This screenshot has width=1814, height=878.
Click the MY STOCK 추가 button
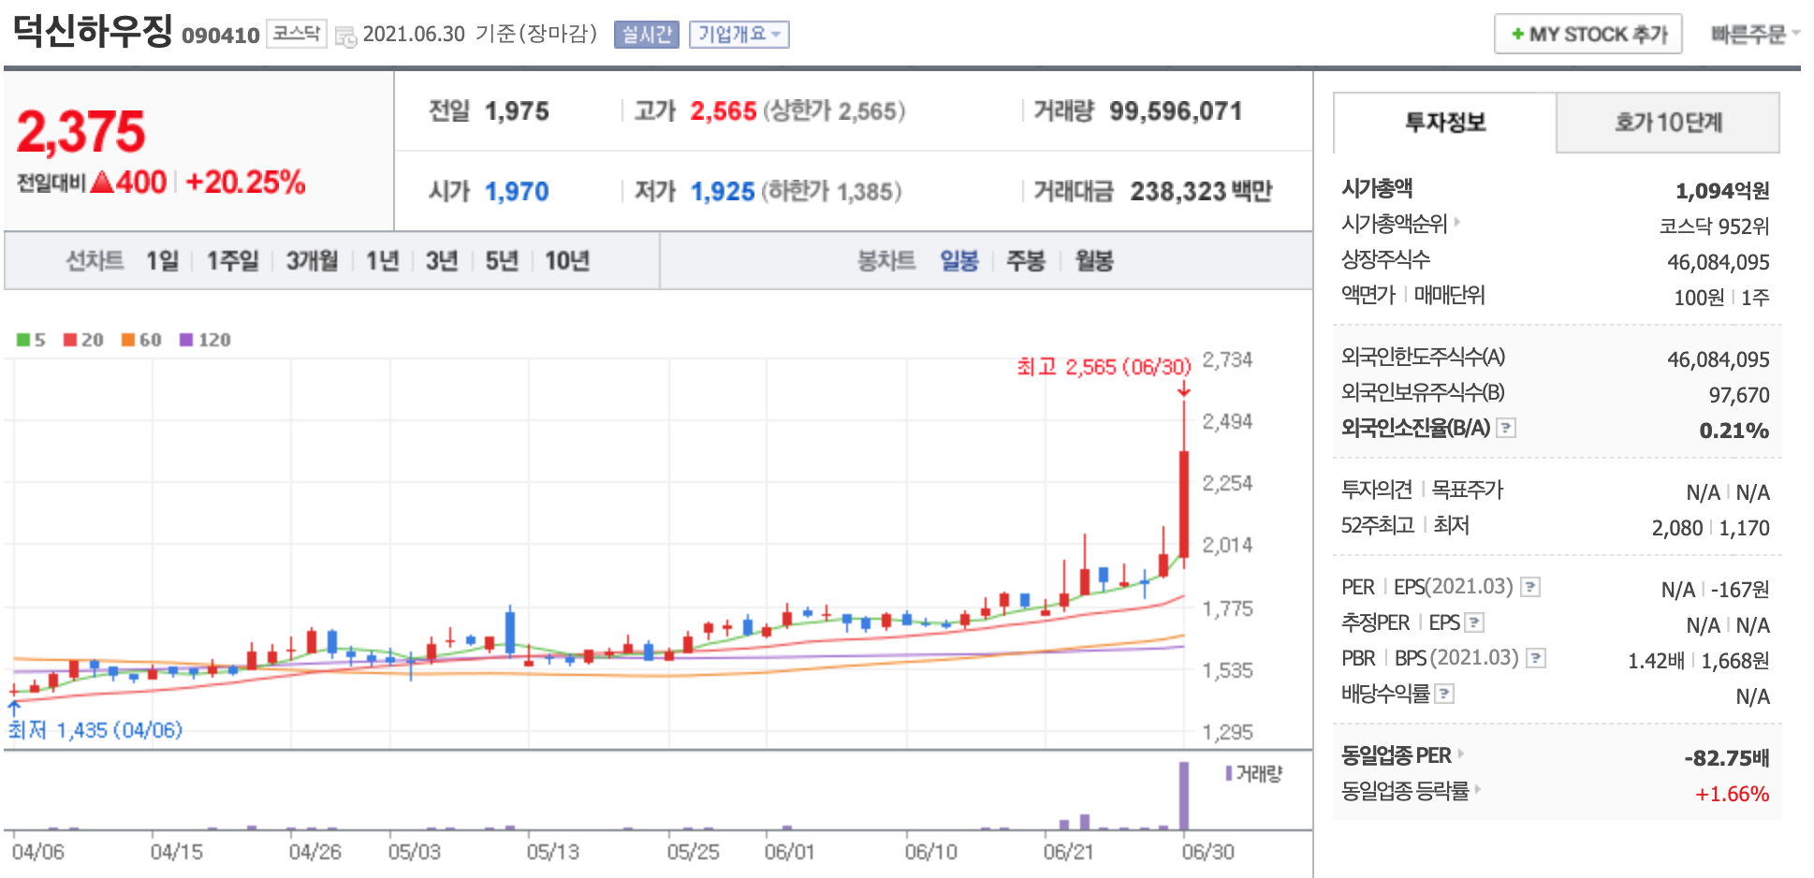tap(1588, 35)
